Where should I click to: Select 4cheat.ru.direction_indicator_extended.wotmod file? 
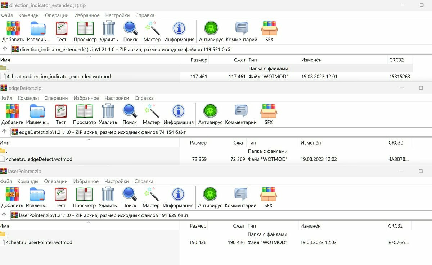coord(59,77)
